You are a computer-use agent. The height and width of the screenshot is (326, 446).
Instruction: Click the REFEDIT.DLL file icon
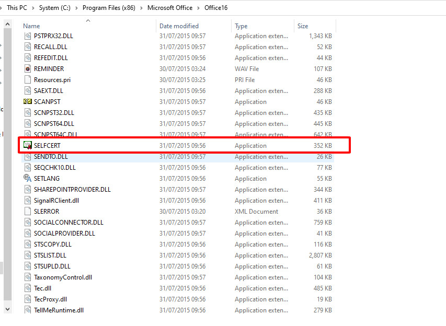pyautogui.click(x=28, y=57)
